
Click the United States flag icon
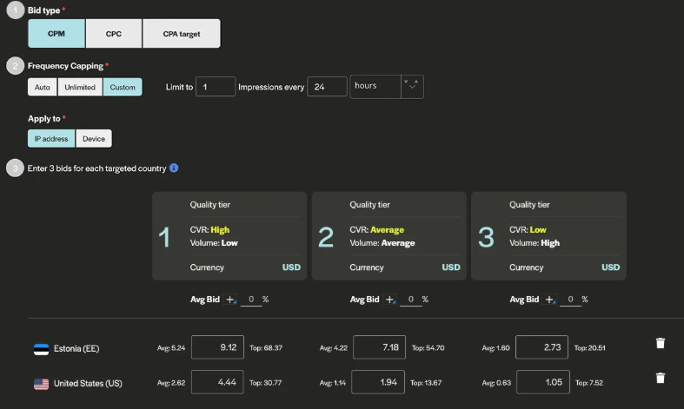41,383
